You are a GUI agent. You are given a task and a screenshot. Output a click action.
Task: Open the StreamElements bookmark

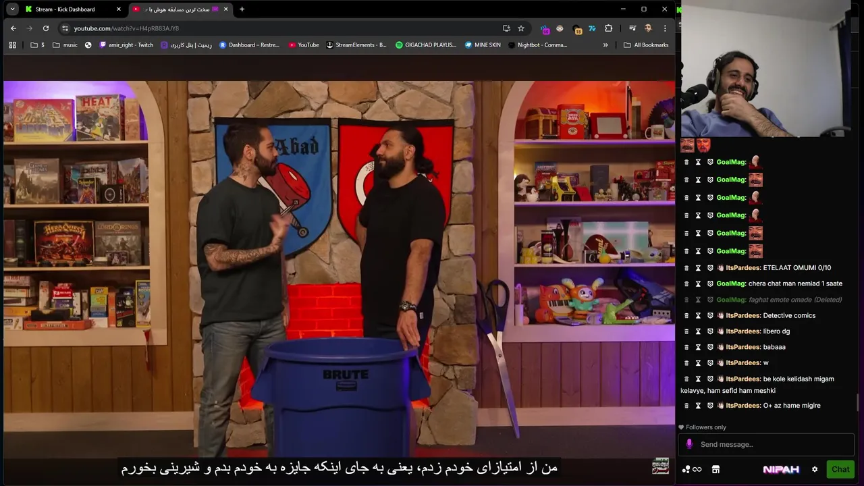coord(356,45)
